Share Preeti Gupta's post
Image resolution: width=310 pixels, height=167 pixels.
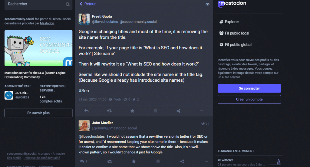(178, 111)
